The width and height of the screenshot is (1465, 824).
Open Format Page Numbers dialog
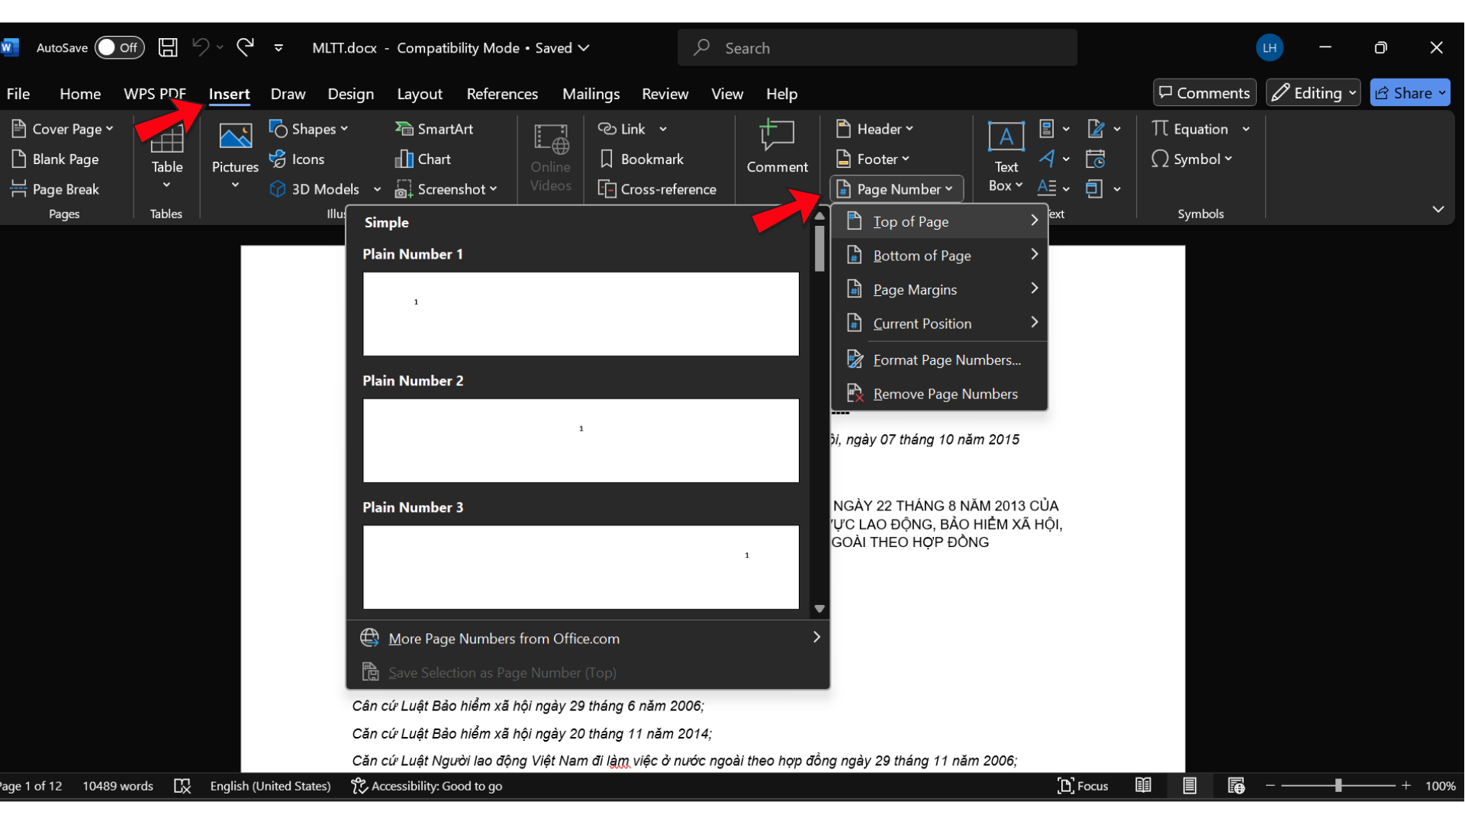point(939,359)
